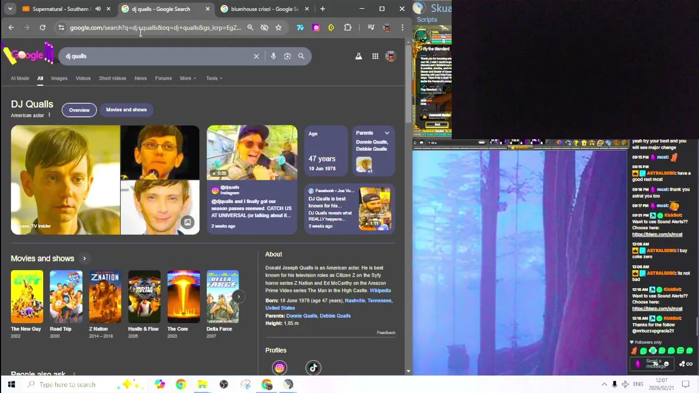
Task: Clear the dj qualls search text
Action: click(x=256, y=56)
